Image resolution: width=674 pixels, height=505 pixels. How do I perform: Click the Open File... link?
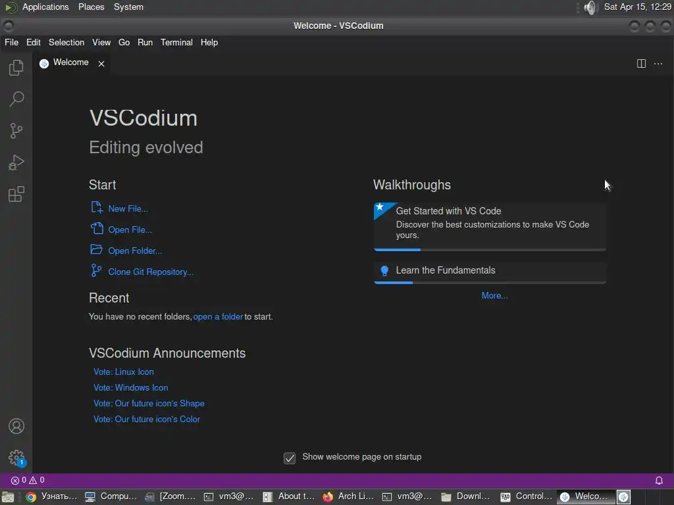130,229
